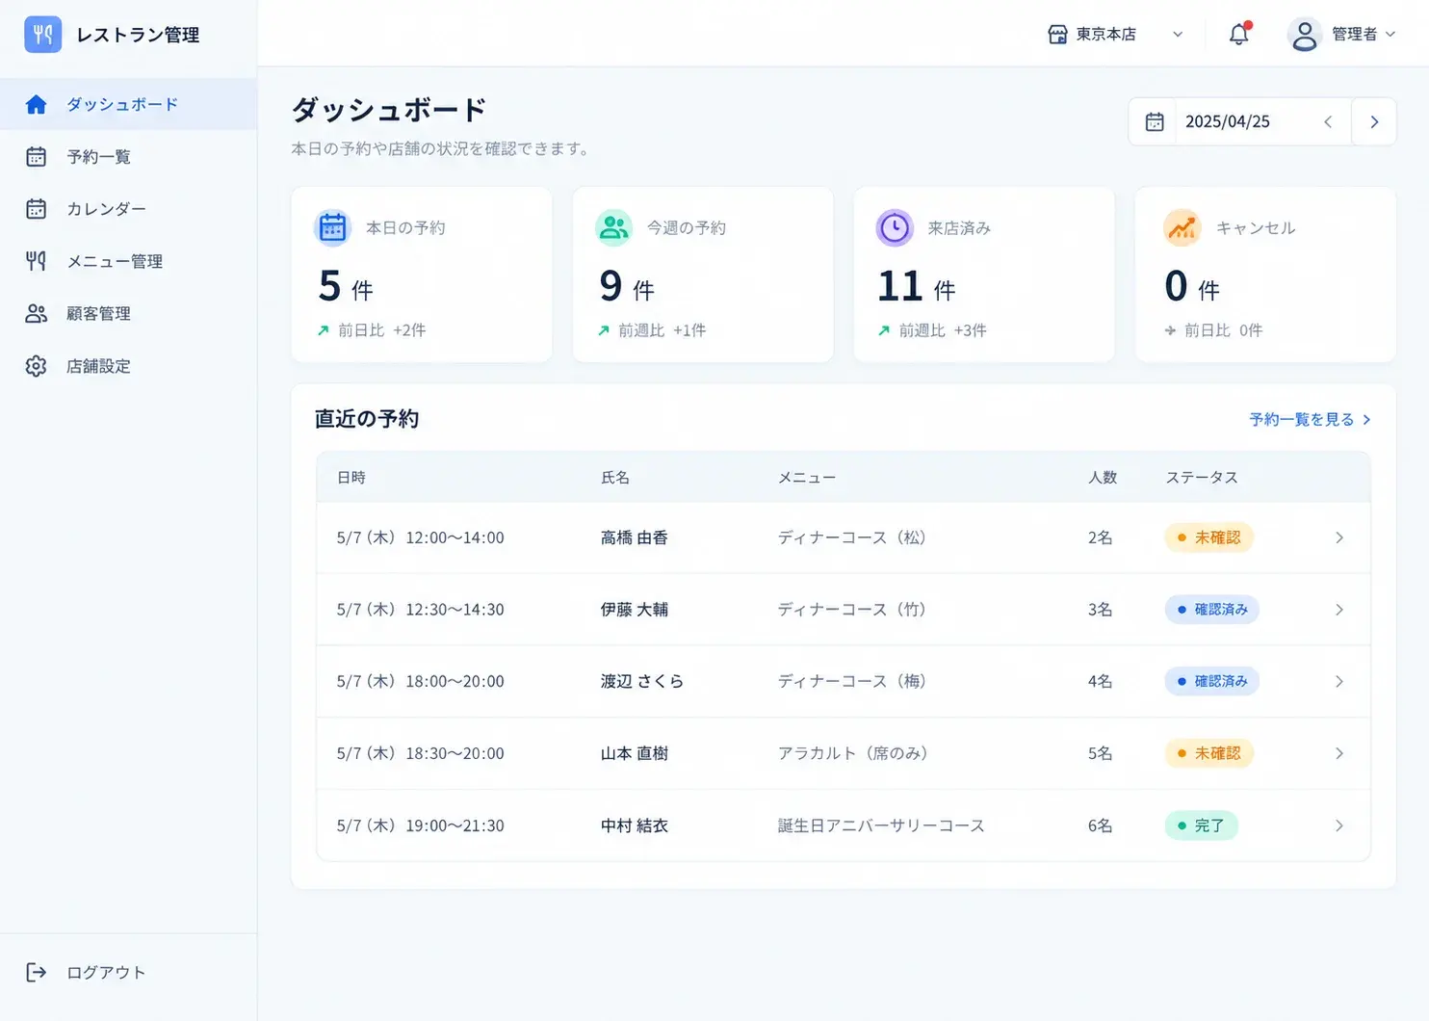Screen dimensions: 1429x1021
Task: Click the home icon beside ダッシュボード
Action: [x=37, y=104]
